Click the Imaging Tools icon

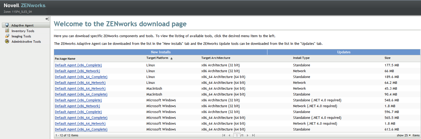7,36
